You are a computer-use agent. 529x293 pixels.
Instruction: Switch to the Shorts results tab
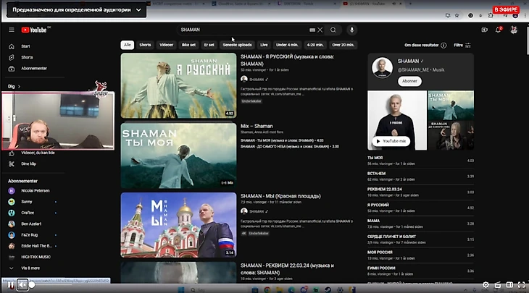tap(145, 45)
